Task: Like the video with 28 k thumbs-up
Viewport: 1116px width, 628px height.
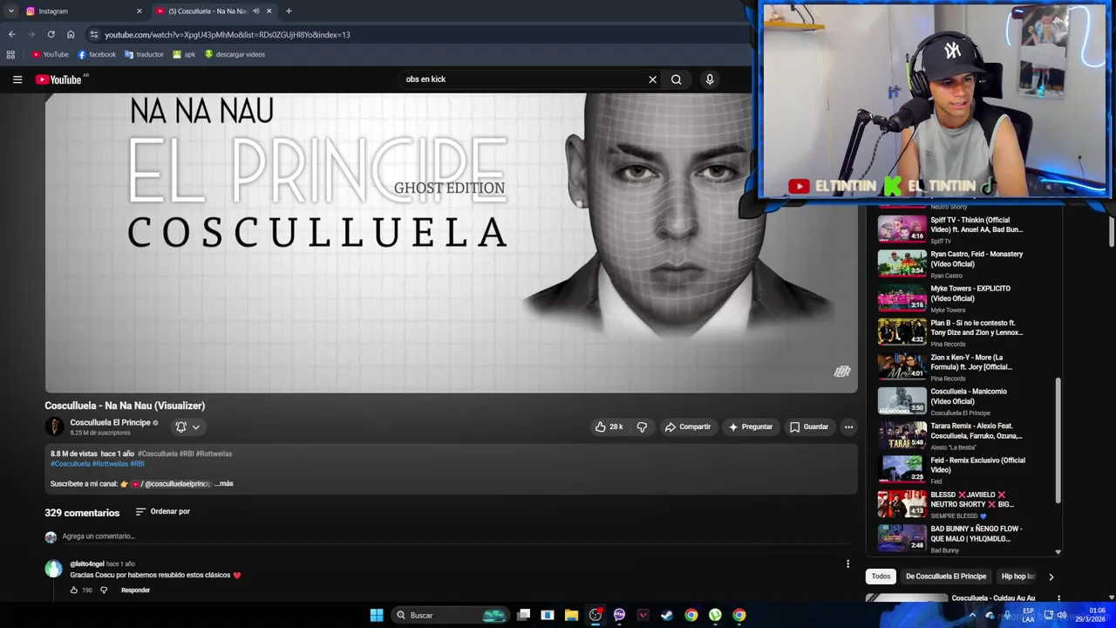Action: coord(609,427)
